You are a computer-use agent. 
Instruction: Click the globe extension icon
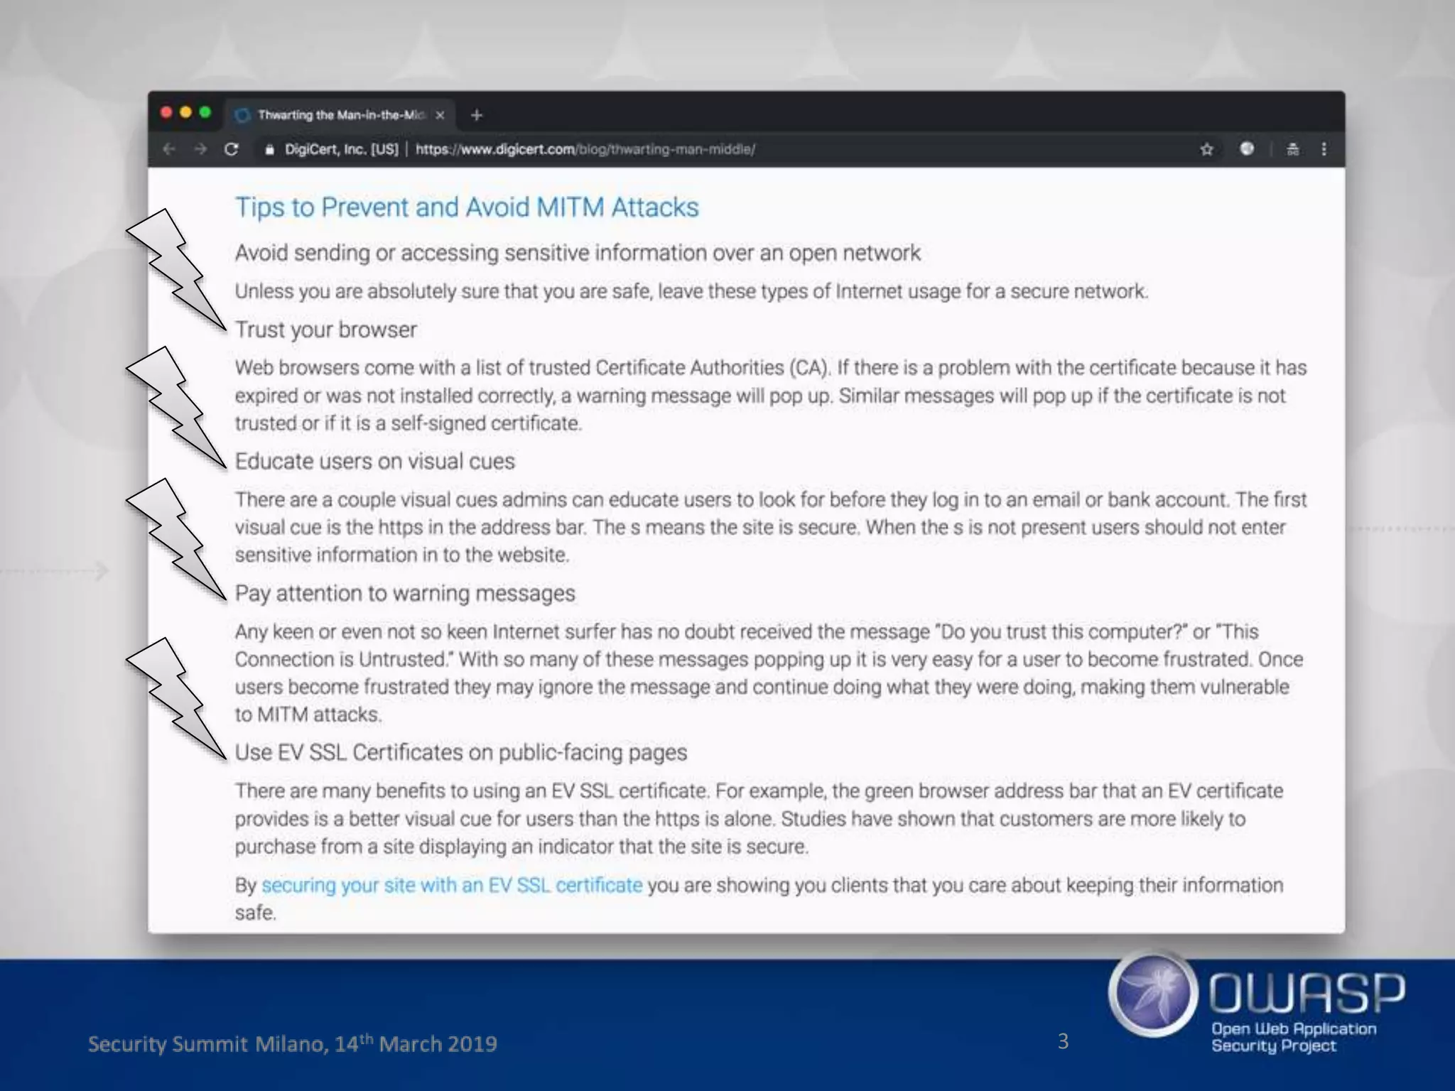(x=1247, y=148)
